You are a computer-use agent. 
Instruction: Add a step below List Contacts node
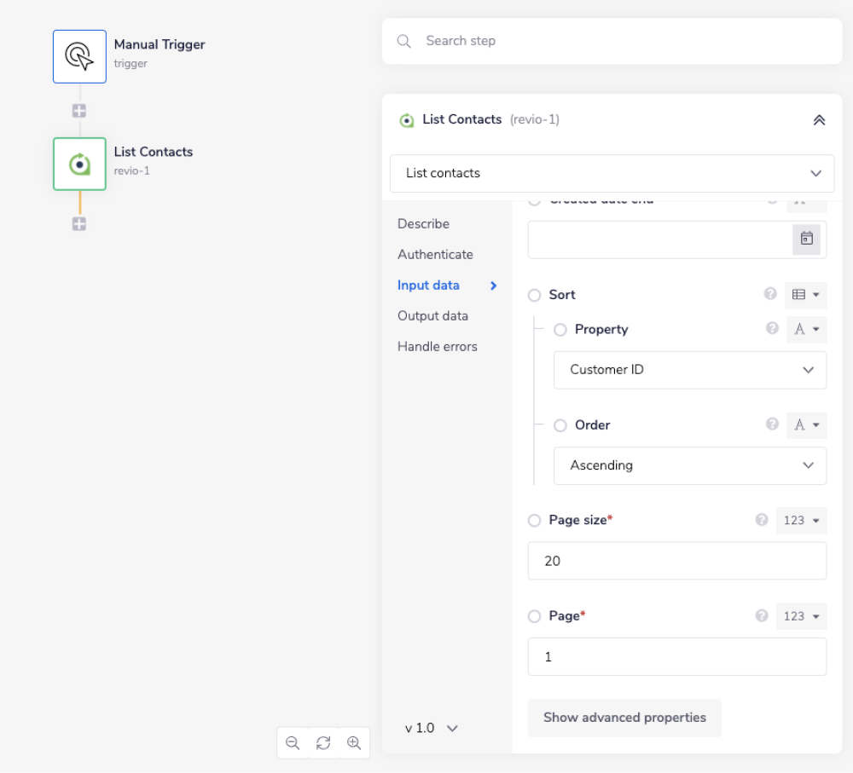pyautogui.click(x=79, y=224)
